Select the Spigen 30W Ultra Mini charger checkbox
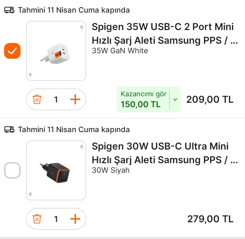 tap(12, 170)
